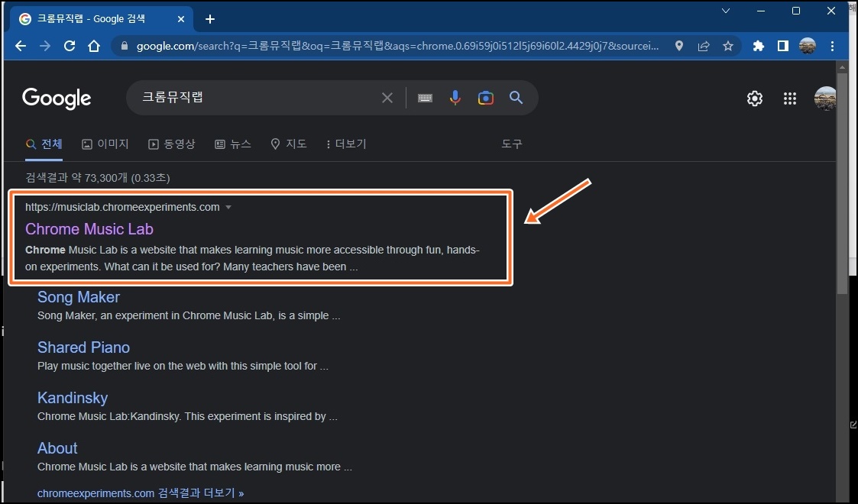Open the on-screen keyboard input tool
This screenshot has width=858, height=504.
tap(425, 98)
